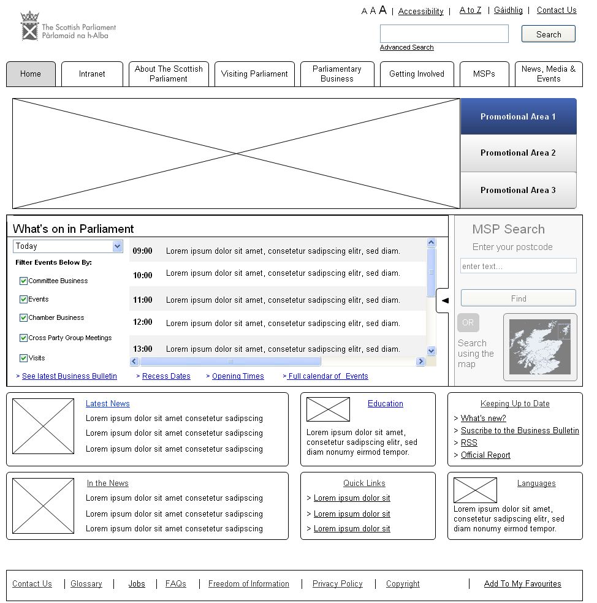
Task: Select Promotional Area 2 panel
Action: (518, 153)
